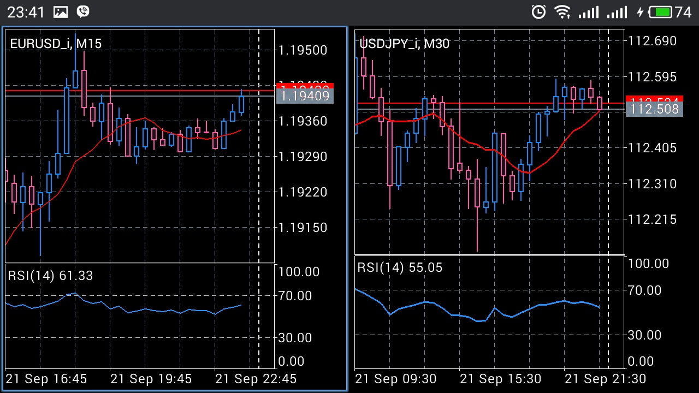Tap the 21 Sep 16:45 time label
This screenshot has width=699, height=393.
46,379
